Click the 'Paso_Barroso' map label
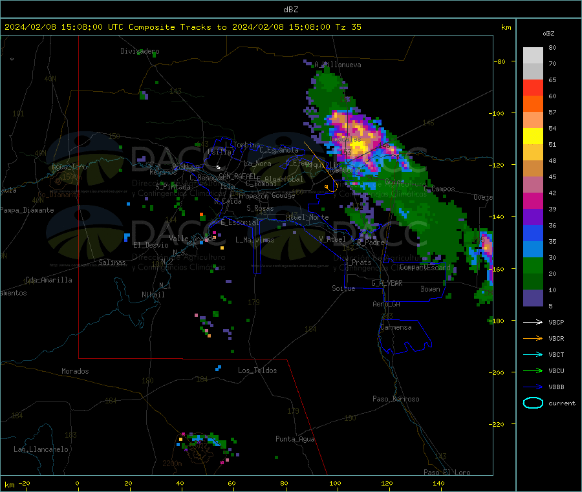The width and height of the screenshot is (582, 492). [396, 399]
